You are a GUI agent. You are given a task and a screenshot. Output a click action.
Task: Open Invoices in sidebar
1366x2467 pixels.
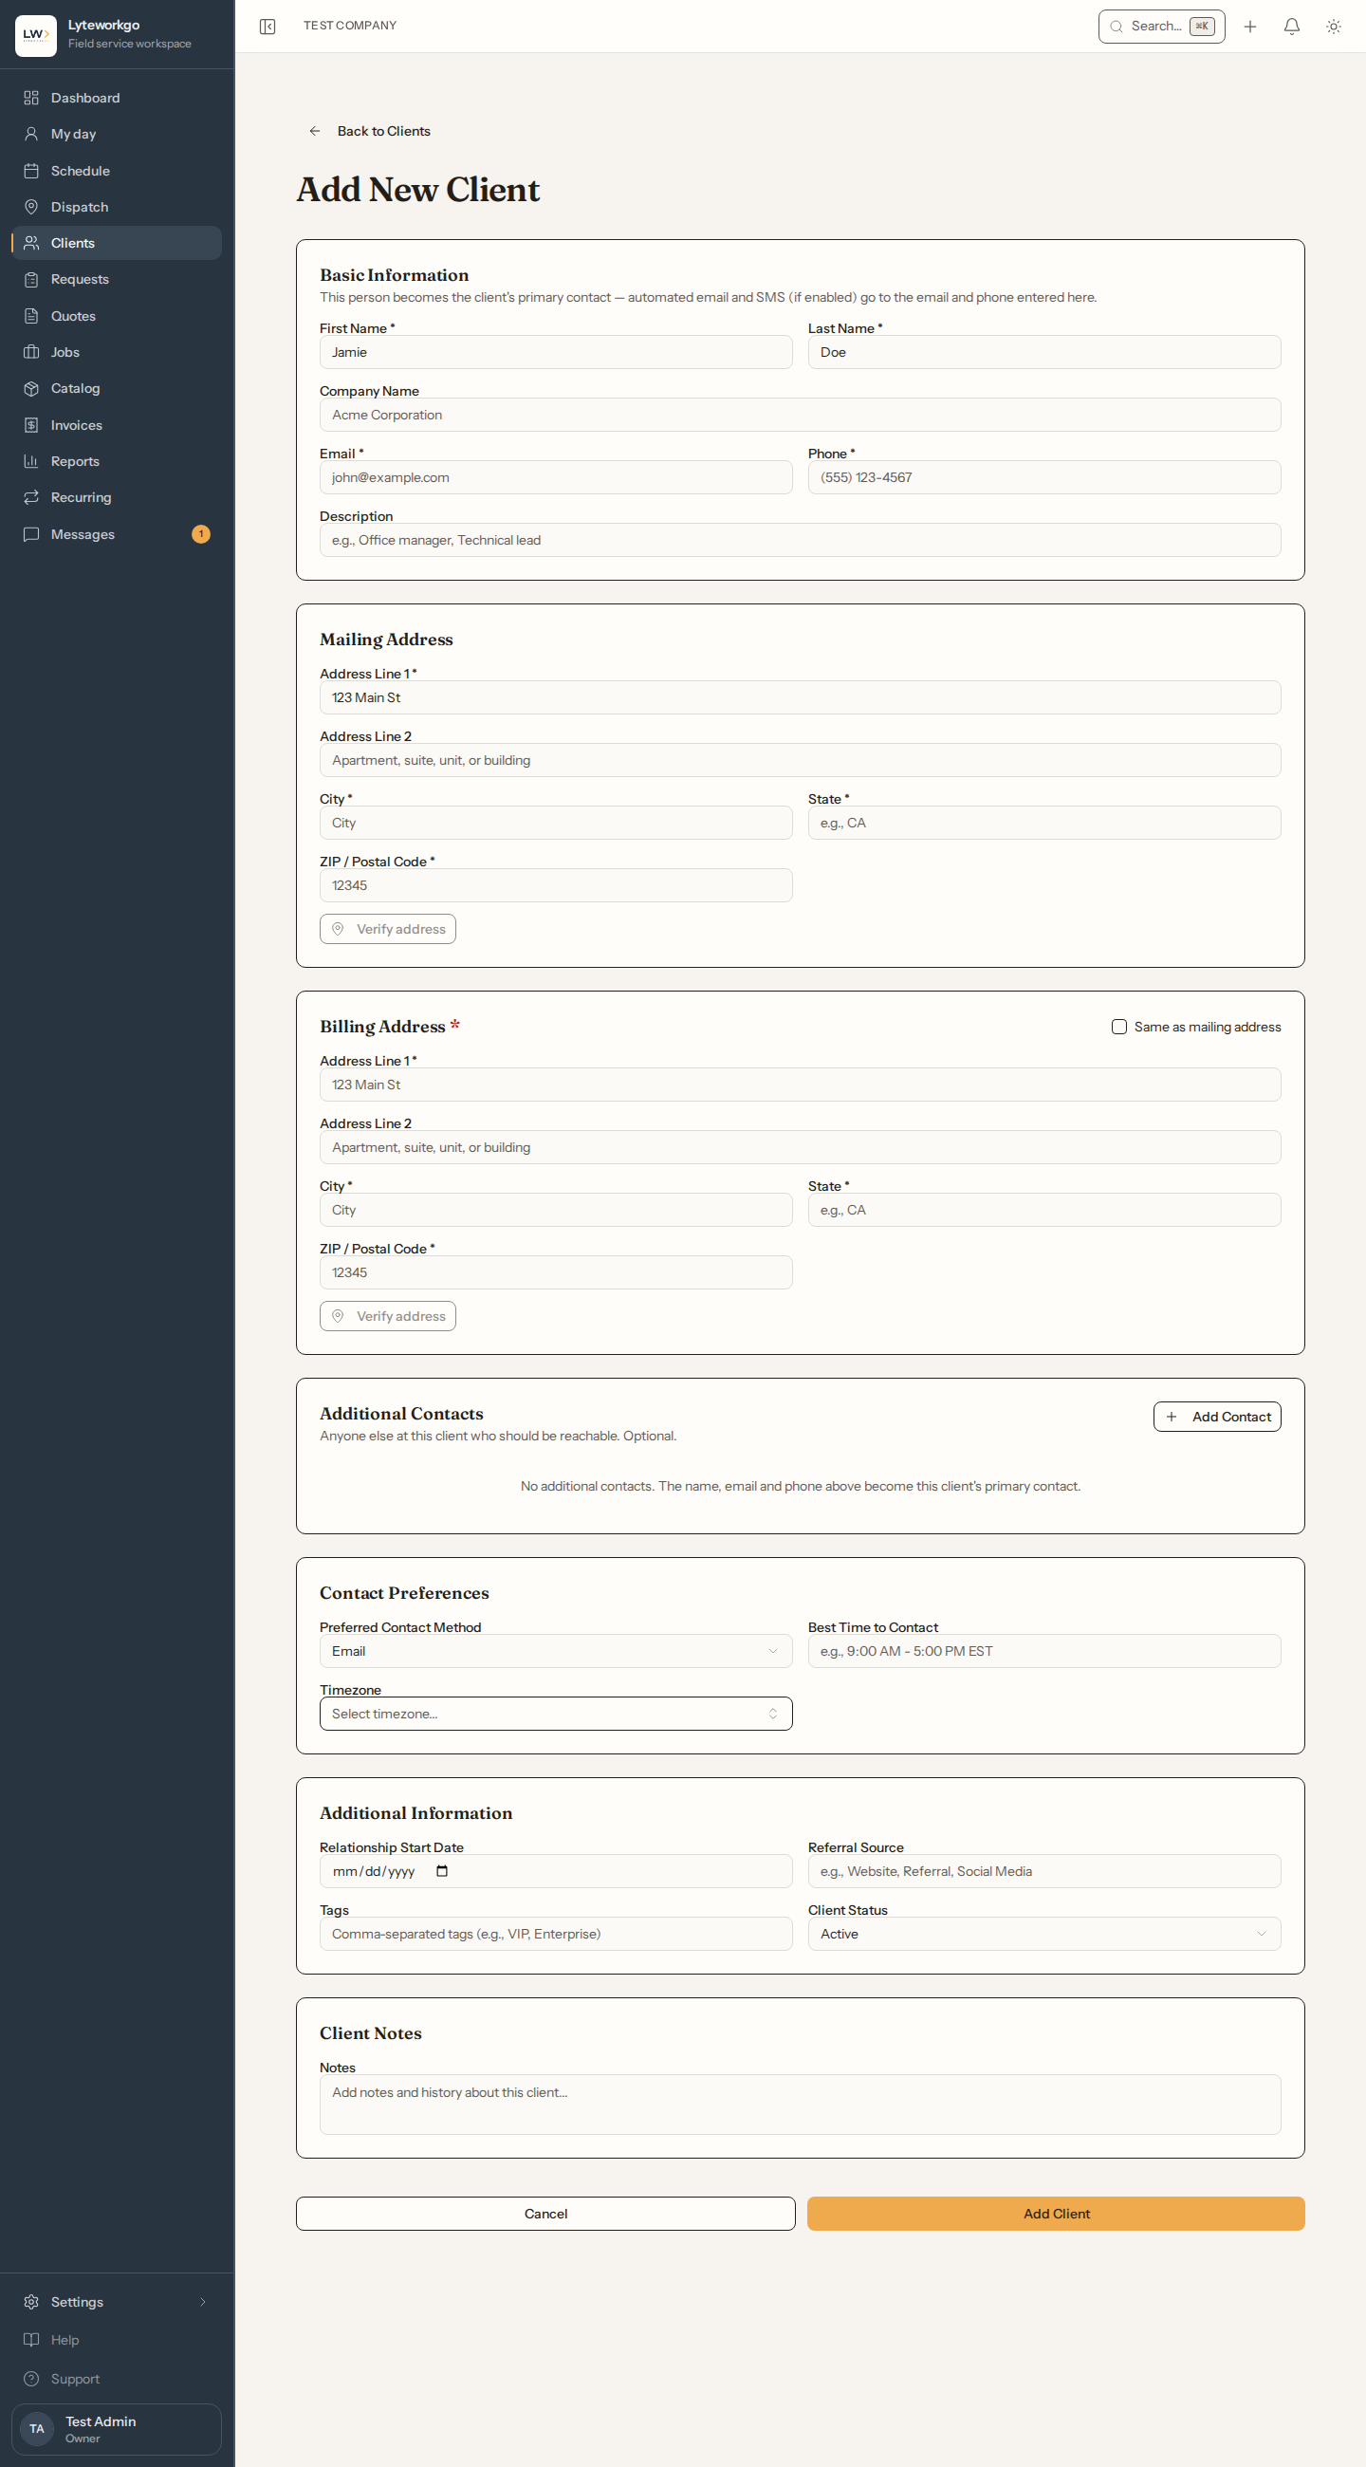pyautogui.click(x=117, y=425)
